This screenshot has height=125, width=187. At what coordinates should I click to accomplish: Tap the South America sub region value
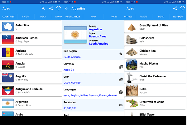72,57
